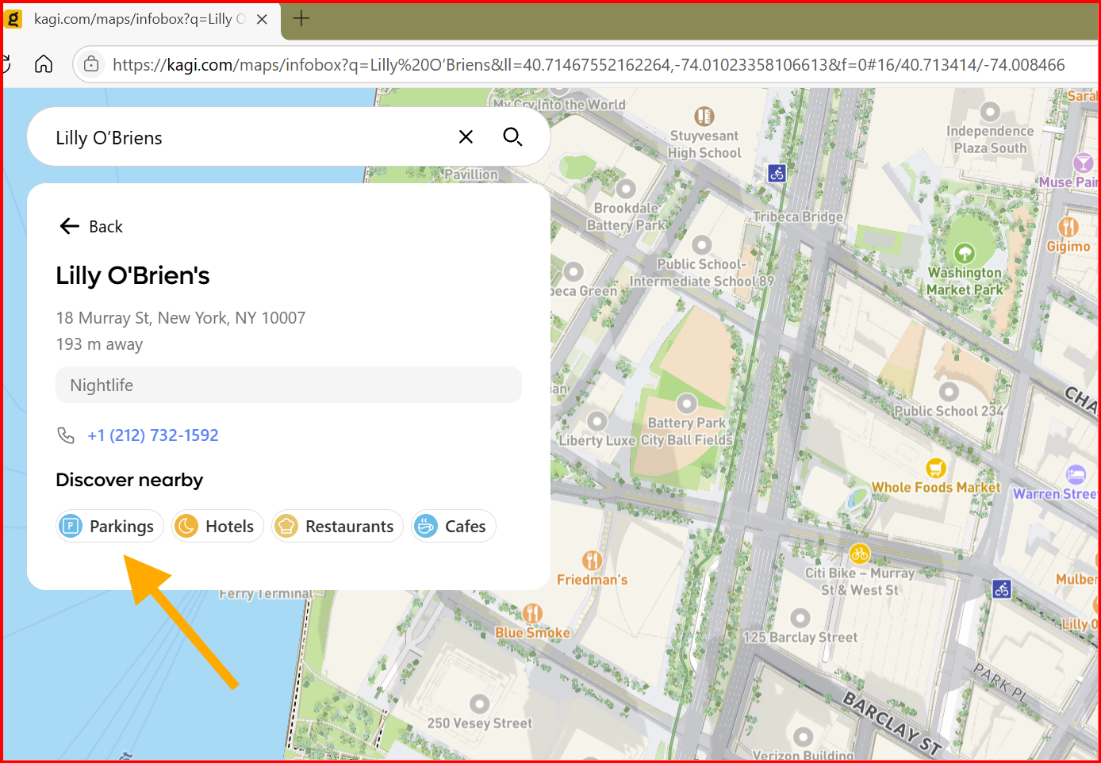Show nearby Hotels
The height and width of the screenshot is (763, 1101).
[217, 527]
